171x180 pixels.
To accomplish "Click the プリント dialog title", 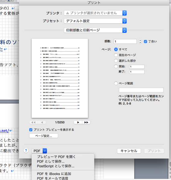I will (x=94, y=3).
